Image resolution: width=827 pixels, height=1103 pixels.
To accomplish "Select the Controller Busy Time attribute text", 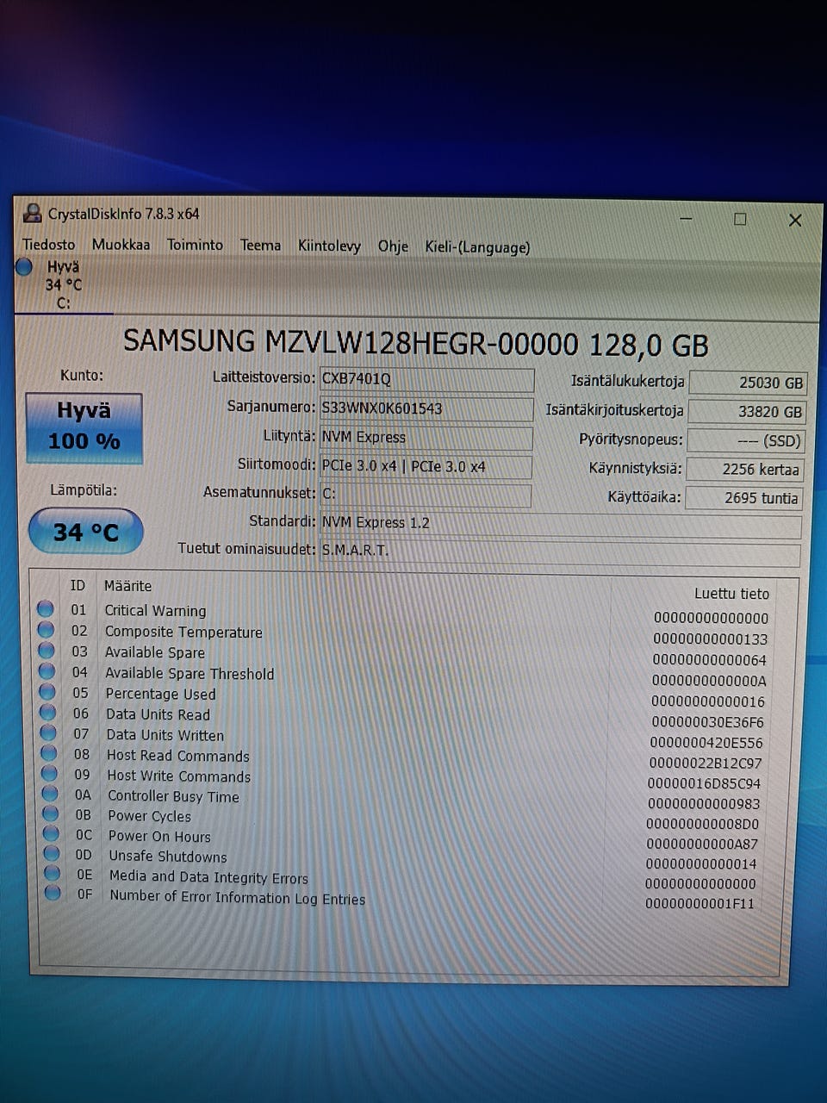I will pyautogui.click(x=173, y=797).
